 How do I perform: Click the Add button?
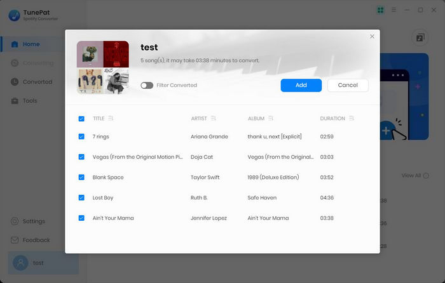coord(301,85)
